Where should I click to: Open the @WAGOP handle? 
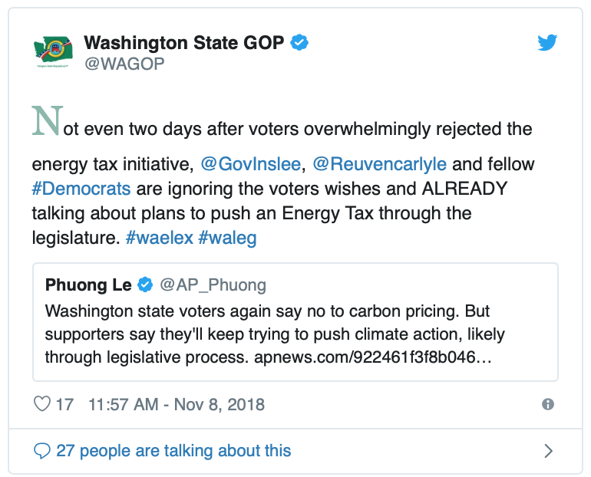(x=125, y=64)
